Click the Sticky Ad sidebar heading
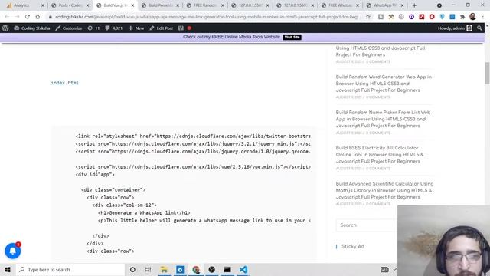 [353, 247]
